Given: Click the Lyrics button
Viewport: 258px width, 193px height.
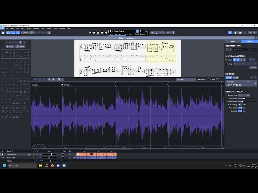Looking at the screenshot, I should [x=10, y=47].
